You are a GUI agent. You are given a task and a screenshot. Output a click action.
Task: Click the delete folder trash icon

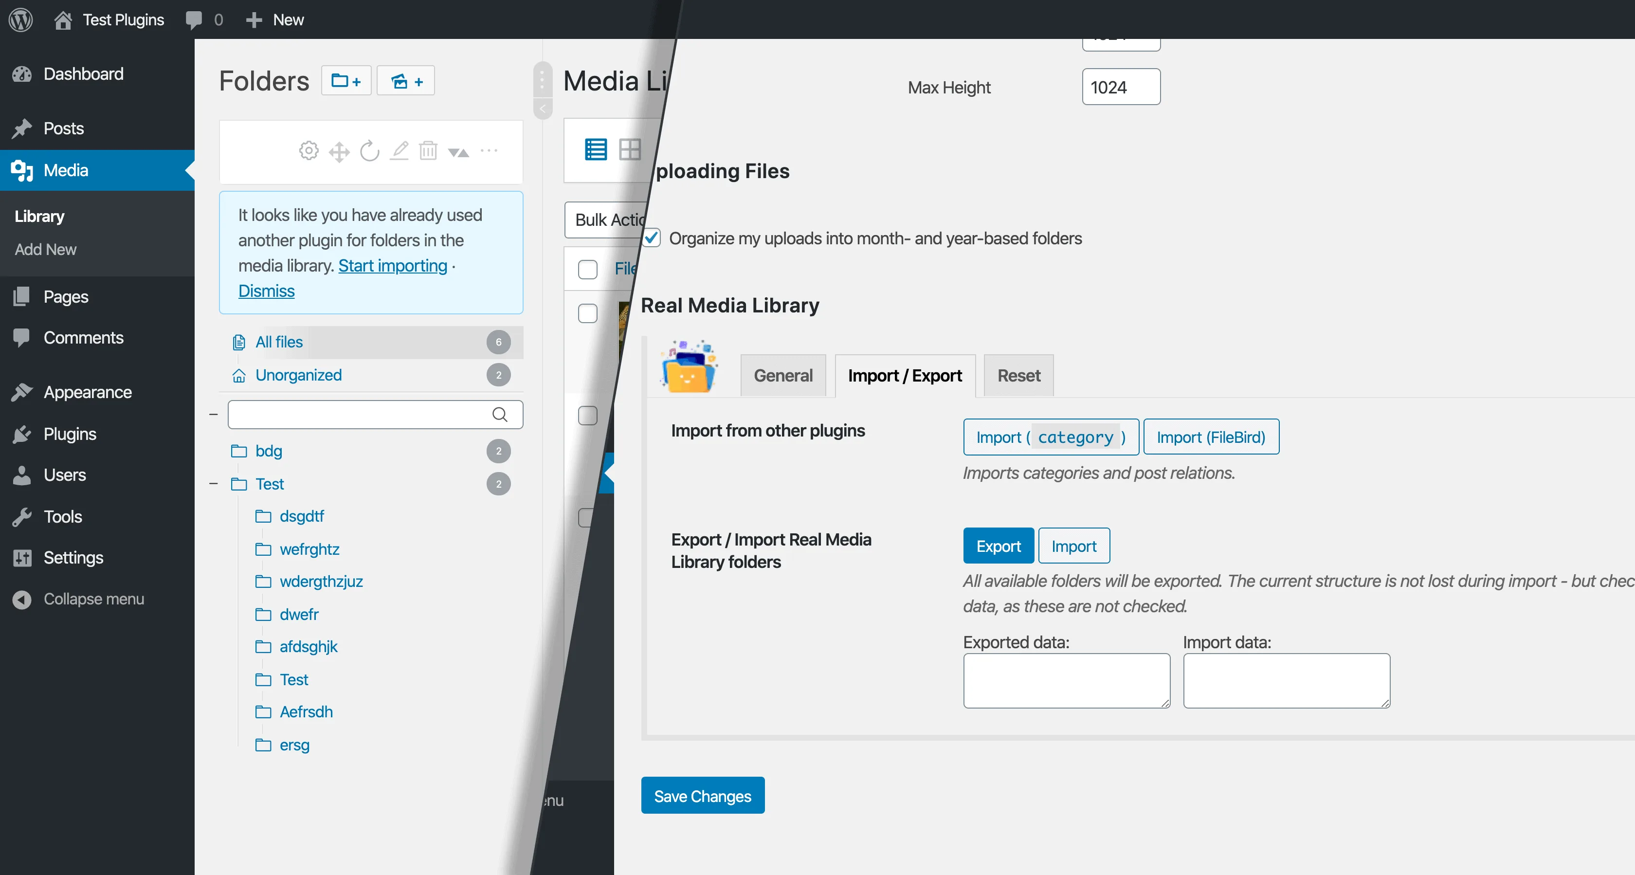[428, 151]
